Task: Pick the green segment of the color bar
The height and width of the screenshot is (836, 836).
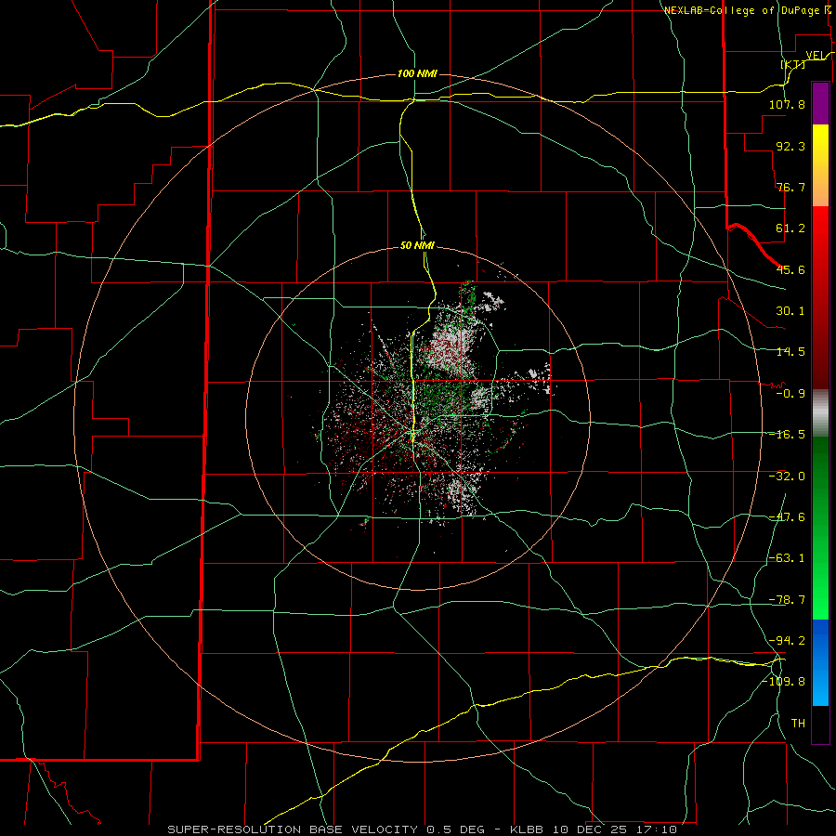Action: [820, 528]
